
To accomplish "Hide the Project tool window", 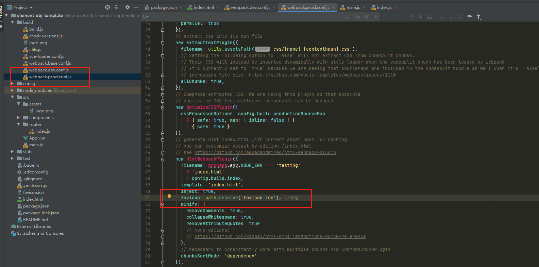I will 136,7.
